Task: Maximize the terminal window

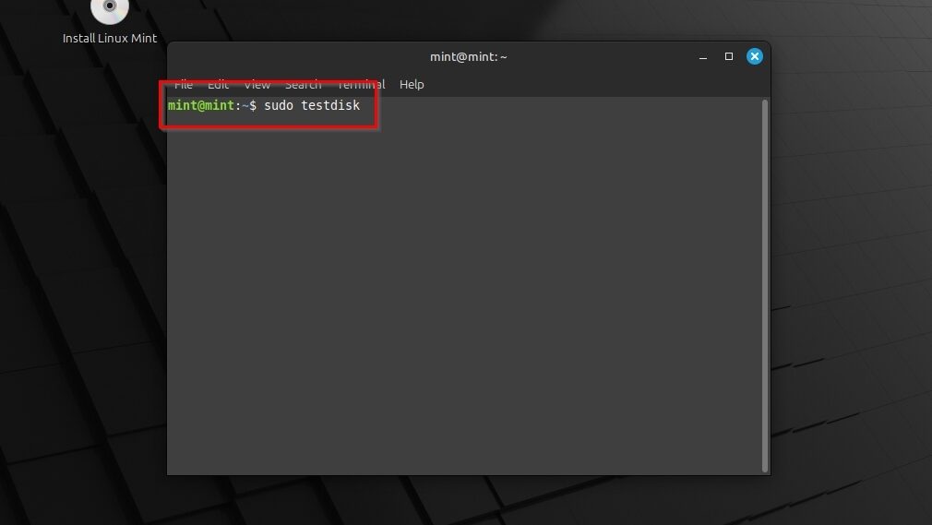Action: 728,56
